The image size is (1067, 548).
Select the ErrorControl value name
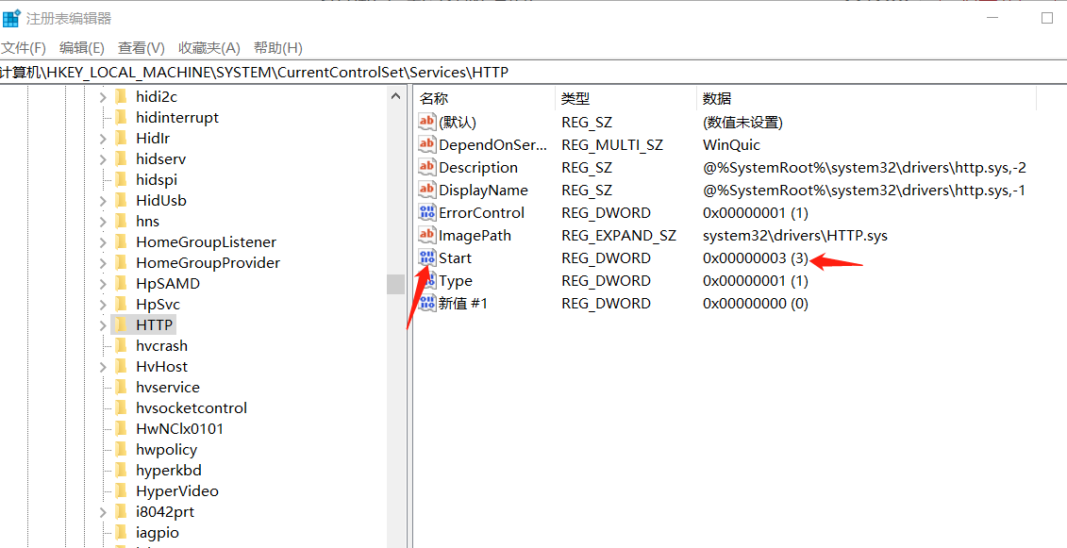pyautogui.click(x=482, y=212)
